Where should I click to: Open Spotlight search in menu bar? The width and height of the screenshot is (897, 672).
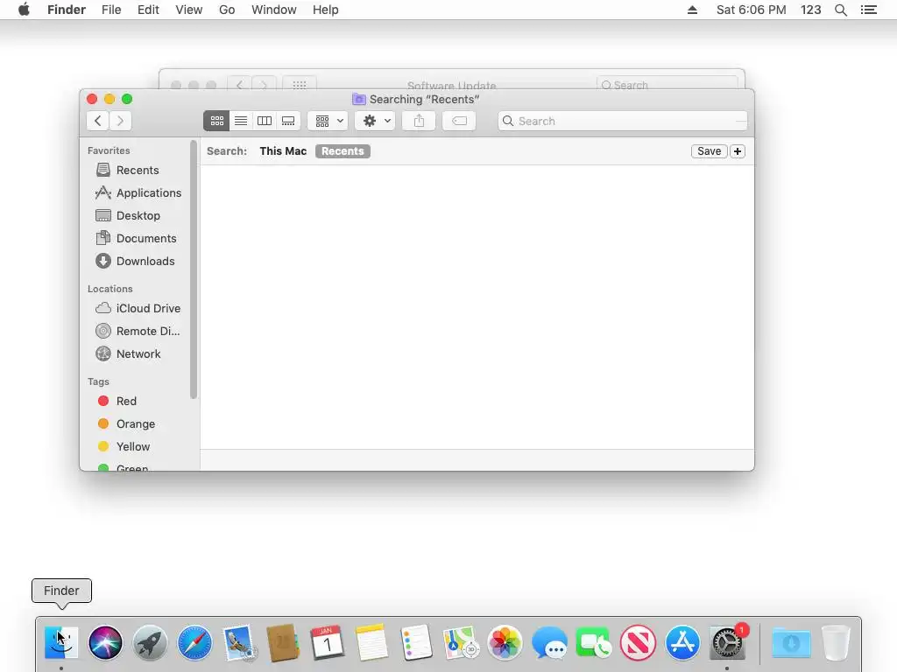pyautogui.click(x=840, y=10)
